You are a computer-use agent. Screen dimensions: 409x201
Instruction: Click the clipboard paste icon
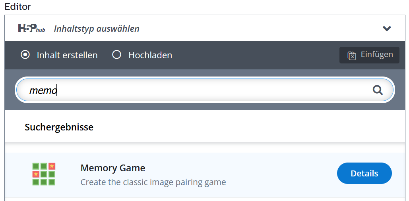(x=352, y=56)
